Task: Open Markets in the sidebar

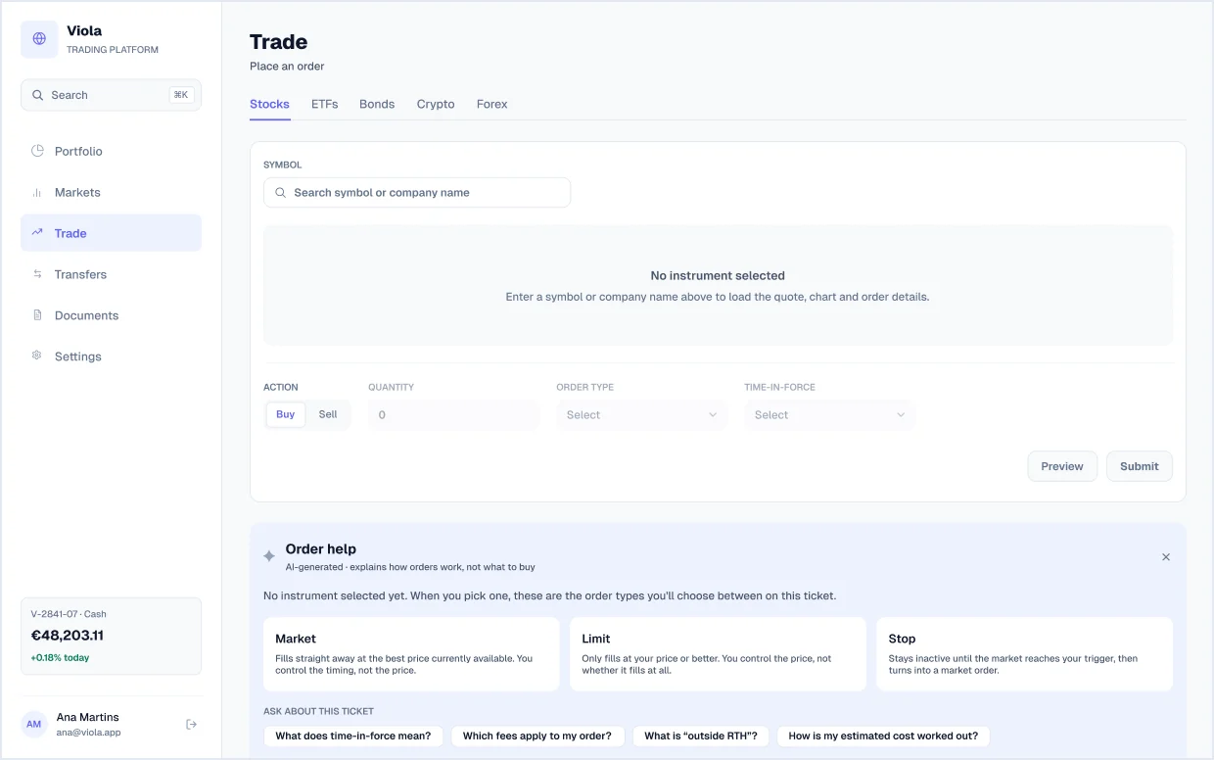Action: pos(111,192)
